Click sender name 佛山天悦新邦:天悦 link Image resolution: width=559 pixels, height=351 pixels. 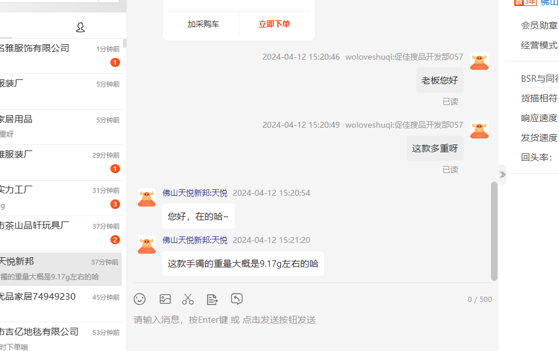pos(194,193)
